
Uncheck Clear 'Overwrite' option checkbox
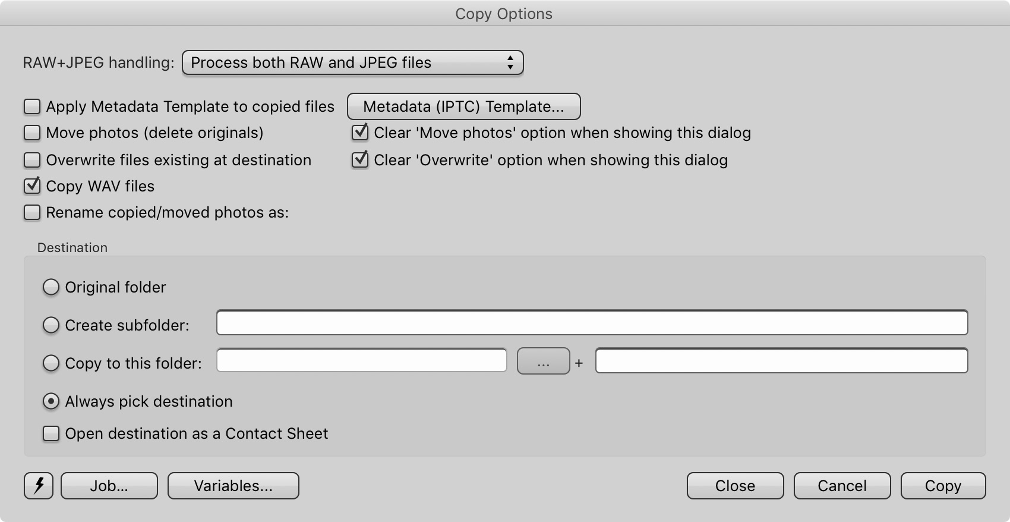[x=360, y=160]
